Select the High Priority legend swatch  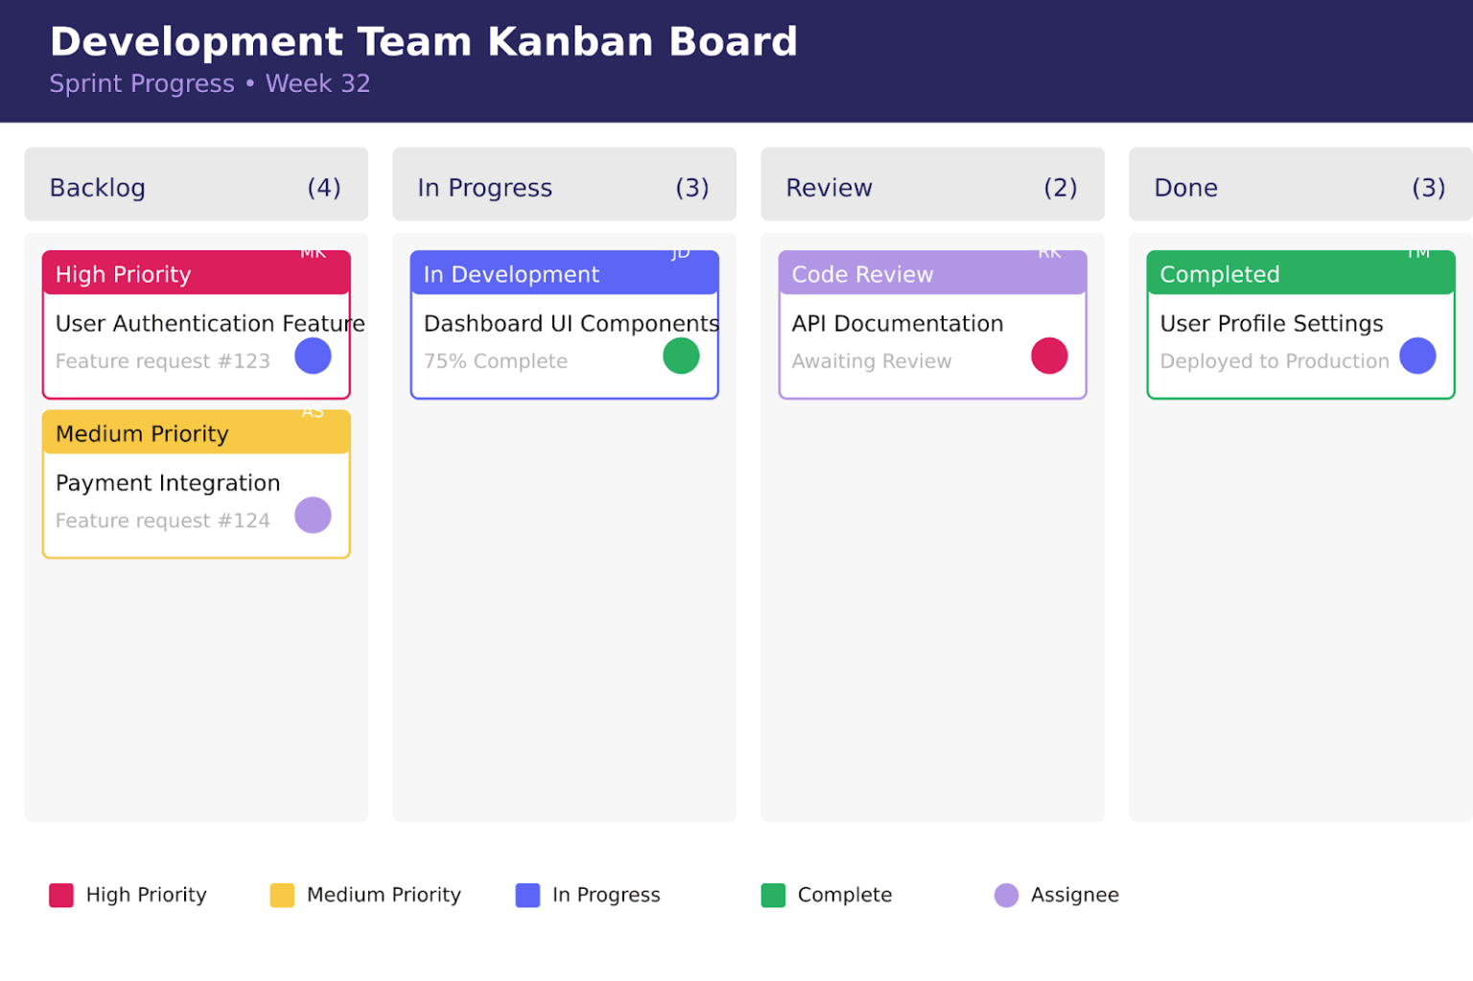point(60,895)
